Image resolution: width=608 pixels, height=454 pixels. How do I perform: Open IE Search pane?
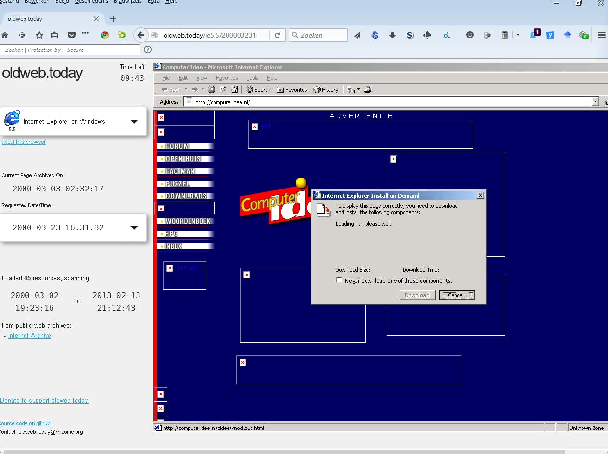pyautogui.click(x=258, y=89)
